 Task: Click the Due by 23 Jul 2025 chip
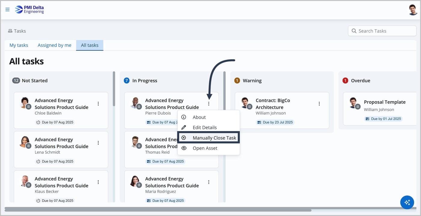pyautogui.click(x=275, y=122)
